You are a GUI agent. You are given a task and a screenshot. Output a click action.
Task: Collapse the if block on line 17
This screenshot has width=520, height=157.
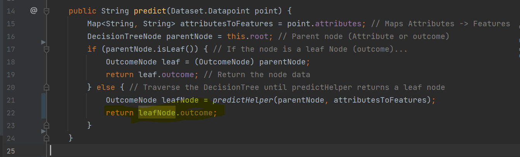point(46,50)
